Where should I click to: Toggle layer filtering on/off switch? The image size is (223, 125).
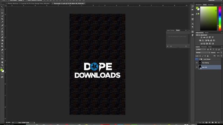[x=222, y=49]
